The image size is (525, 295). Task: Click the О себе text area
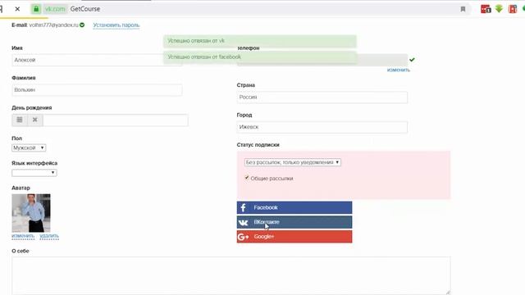231,275
